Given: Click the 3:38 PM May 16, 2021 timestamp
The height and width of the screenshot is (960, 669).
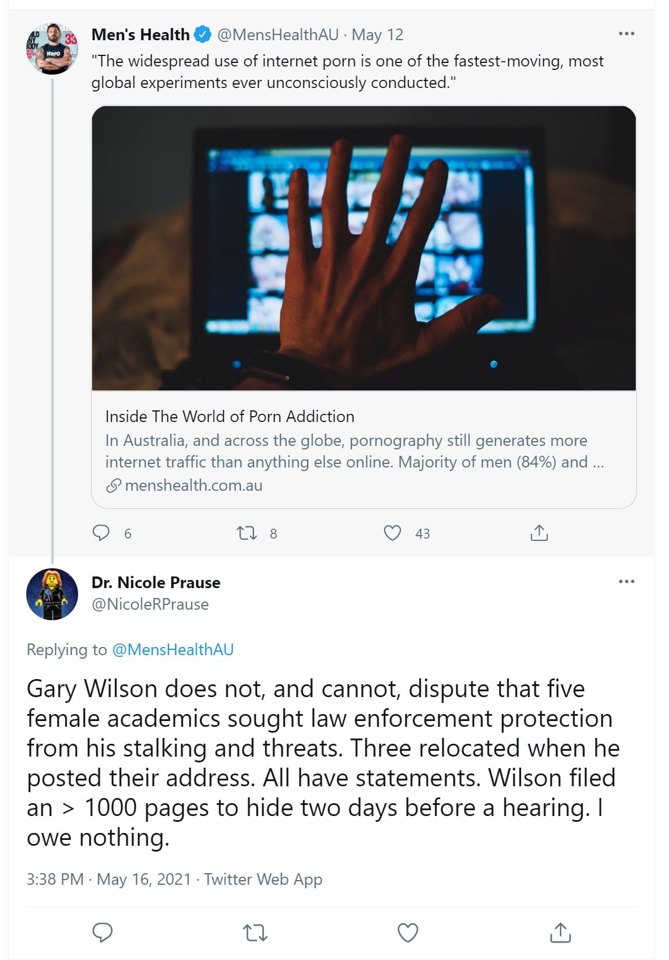Looking at the screenshot, I should tap(108, 879).
